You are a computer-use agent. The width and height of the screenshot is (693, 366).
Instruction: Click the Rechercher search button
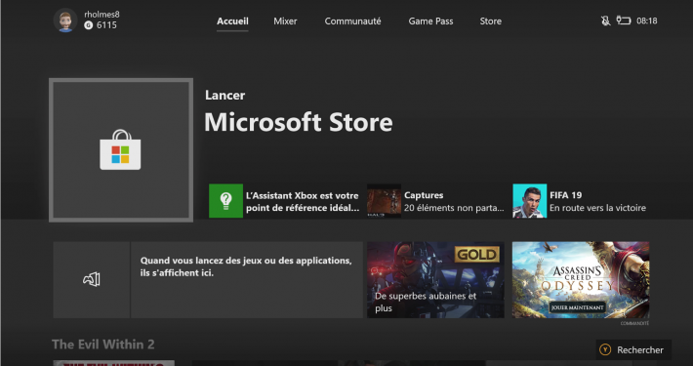click(x=633, y=349)
